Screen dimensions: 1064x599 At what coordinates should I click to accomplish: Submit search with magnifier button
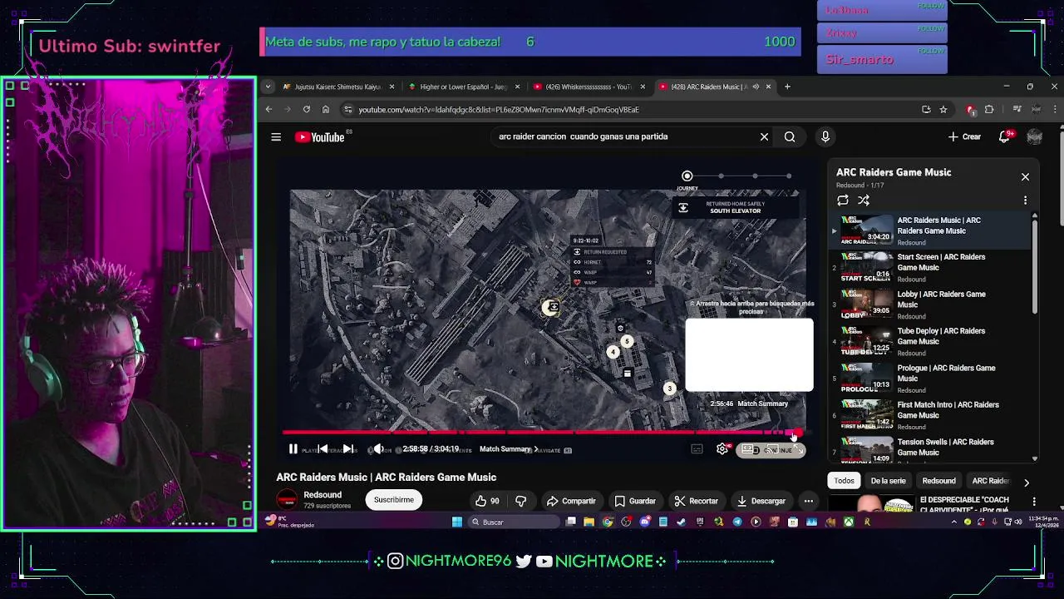[790, 136]
